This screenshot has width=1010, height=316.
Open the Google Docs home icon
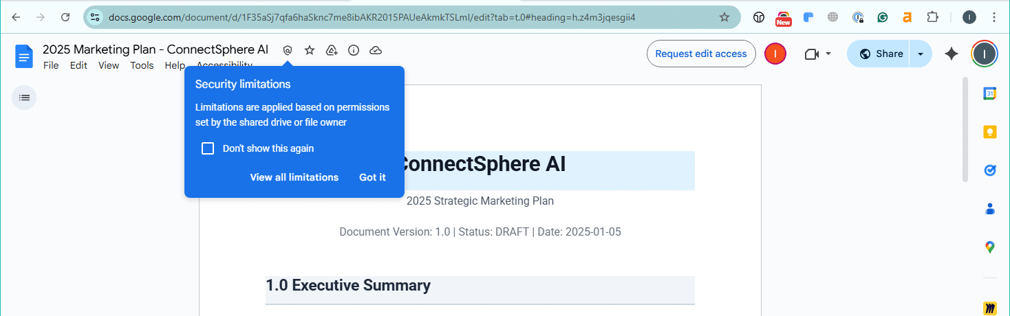[x=24, y=56]
